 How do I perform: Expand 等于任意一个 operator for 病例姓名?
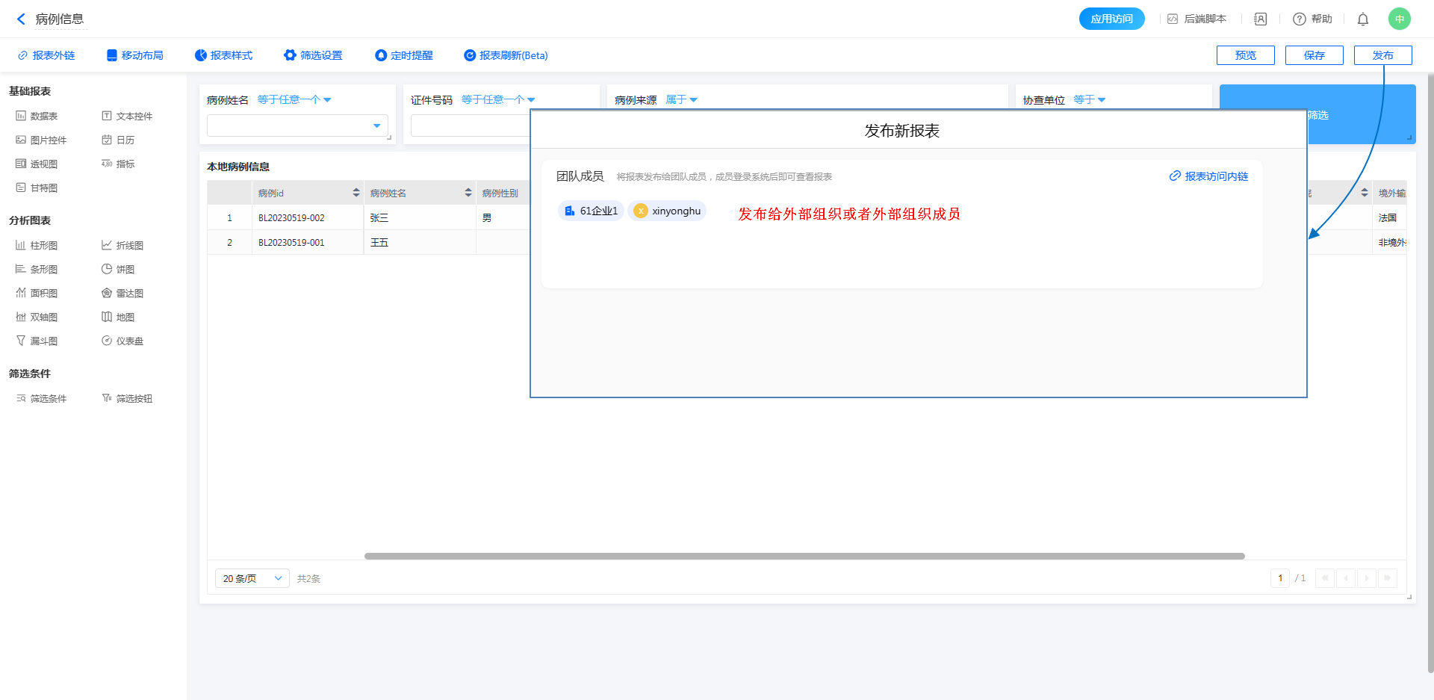tap(294, 99)
